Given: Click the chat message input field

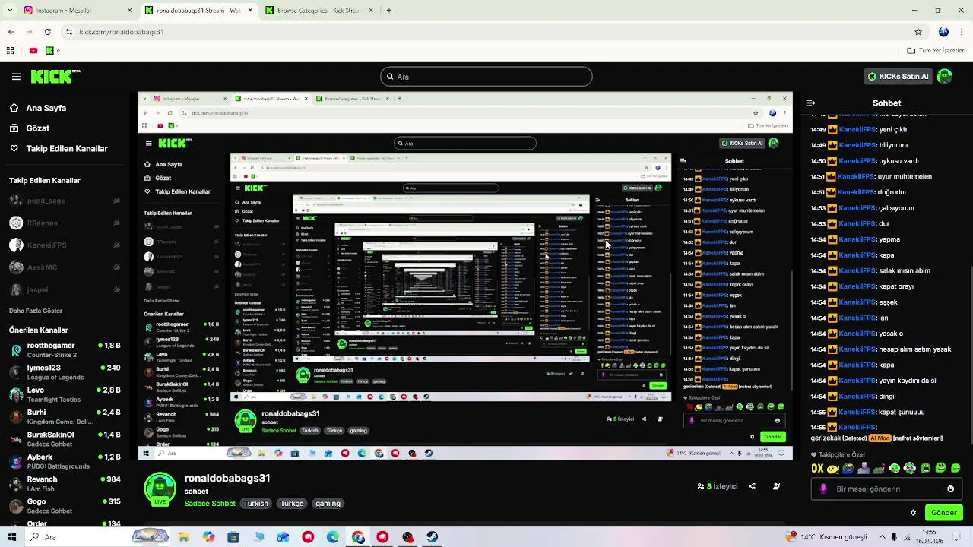Looking at the screenshot, I should [886, 489].
